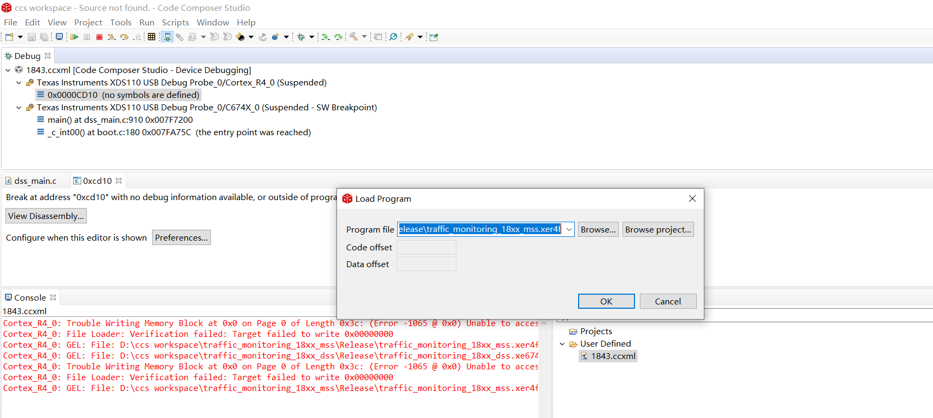Click the green assembly Step Into icon

pos(325,37)
